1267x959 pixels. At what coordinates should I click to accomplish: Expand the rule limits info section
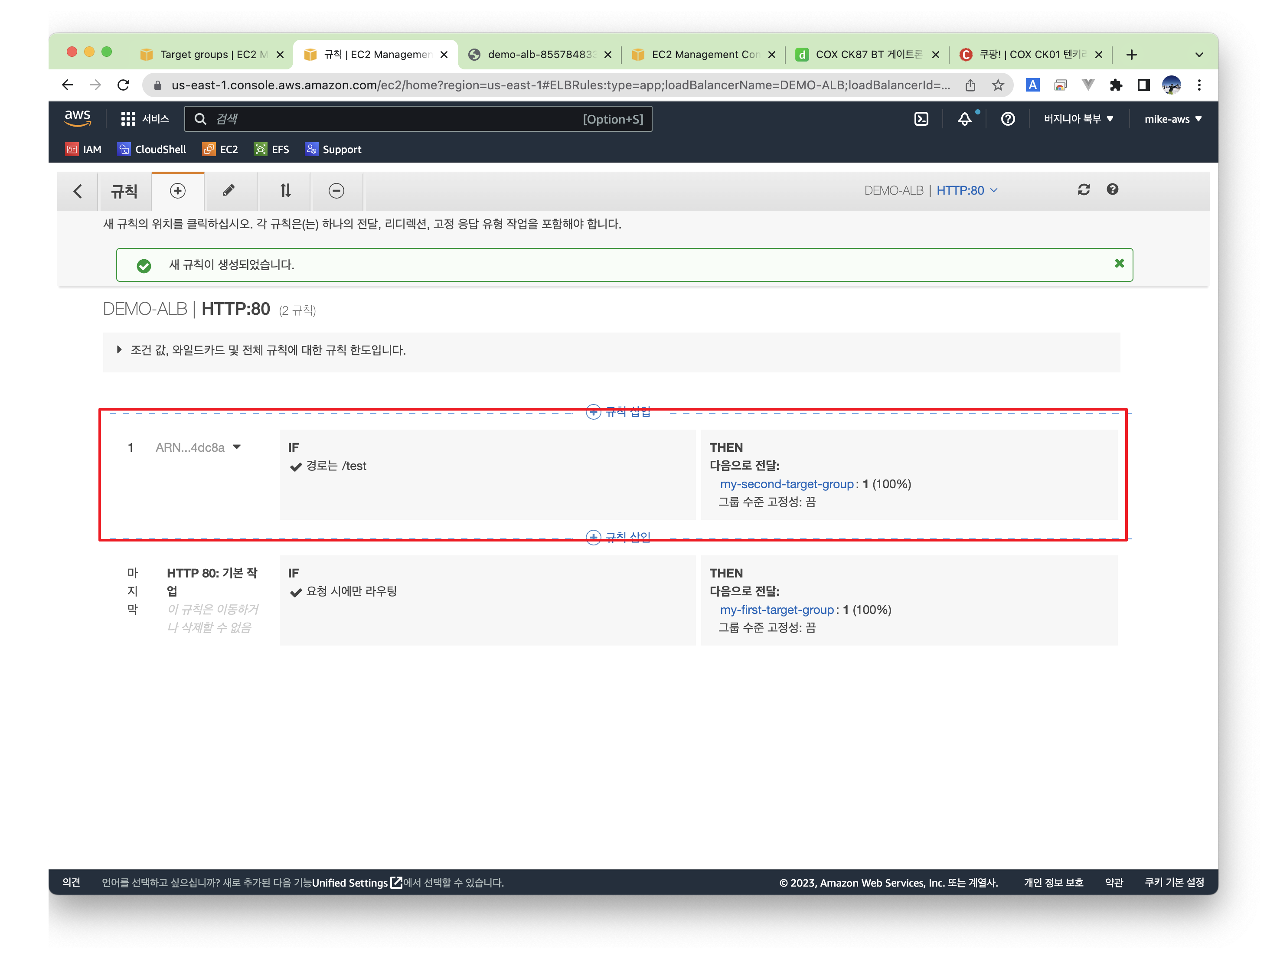(119, 350)
